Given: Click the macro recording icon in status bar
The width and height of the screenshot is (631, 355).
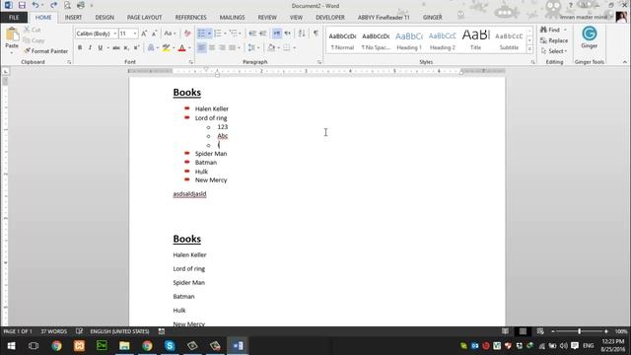Looking at the screenshot, I should coord(162,331).
